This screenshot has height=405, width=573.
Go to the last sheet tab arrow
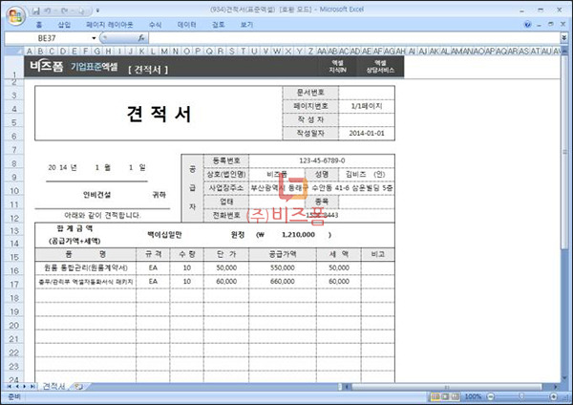pos(32,386)
